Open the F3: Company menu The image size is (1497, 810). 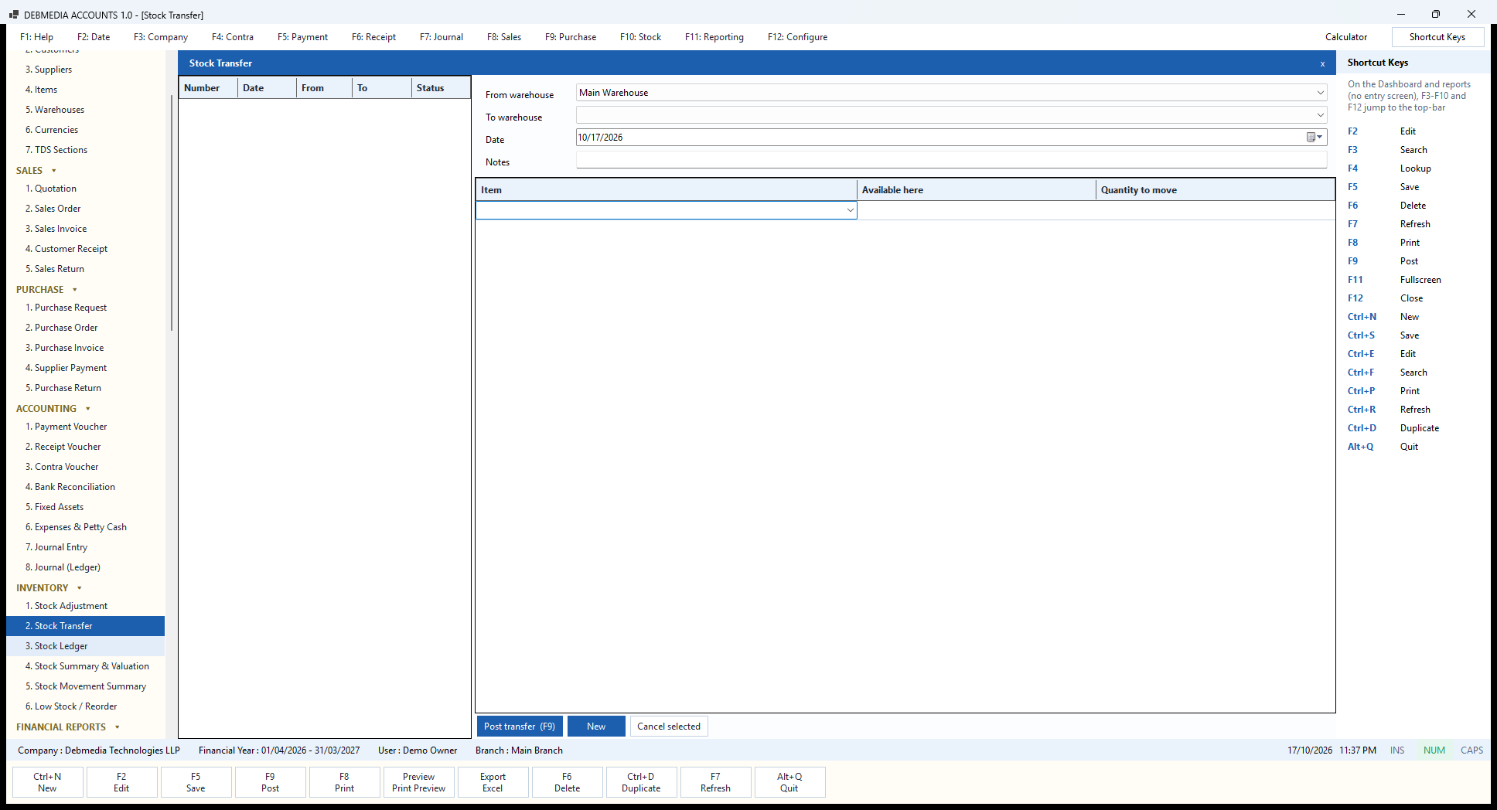[x=160, y=37]
